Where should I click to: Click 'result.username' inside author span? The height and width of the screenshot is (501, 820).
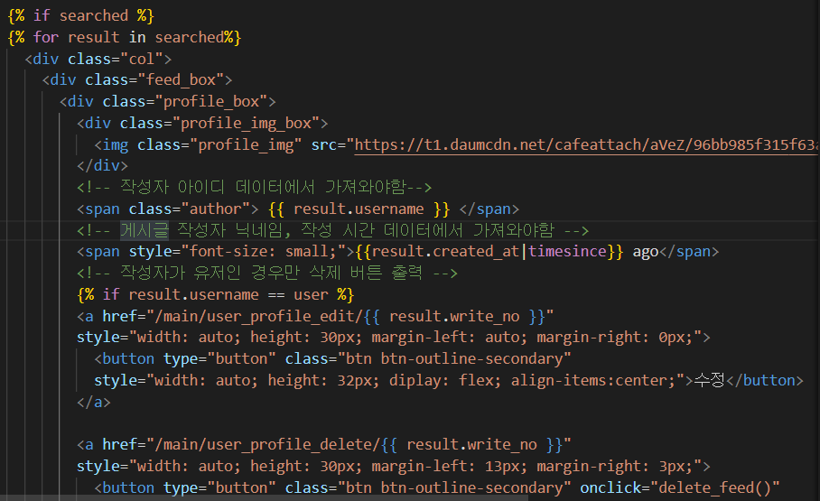[359, 209]
